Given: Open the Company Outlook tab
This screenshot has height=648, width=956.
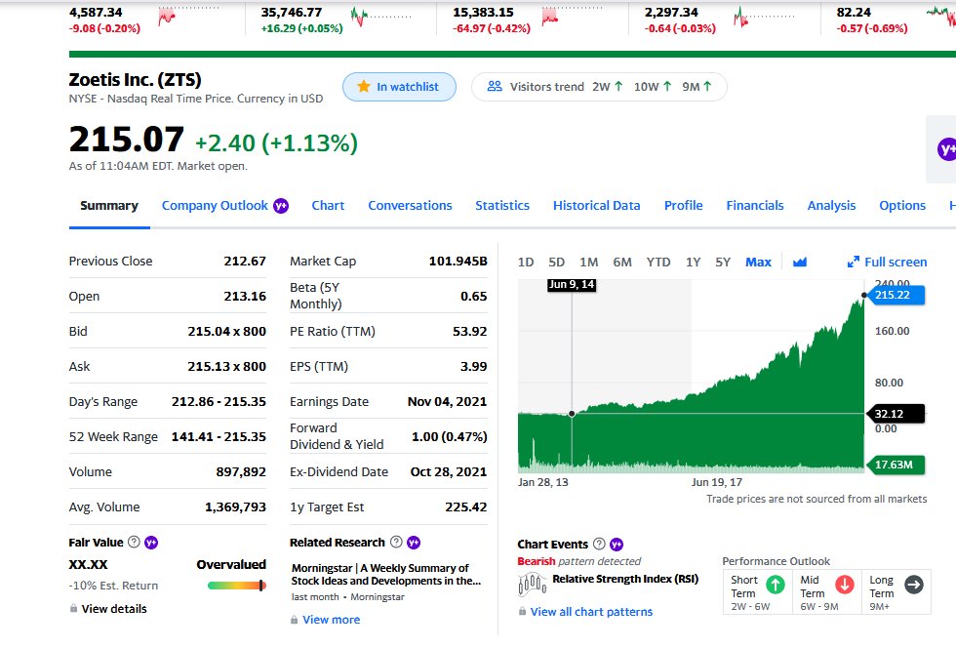Looking at the screenshot, I should coord(215,206).
